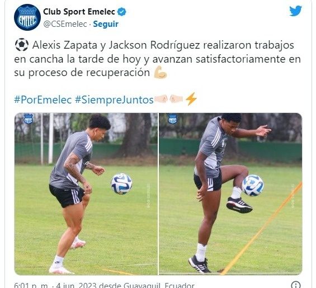Click the blue verified badge
This screenshot has width=316, height=288.
coord(121,12)
